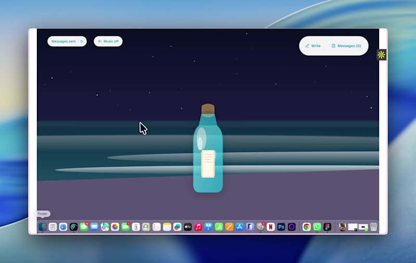Launch Photos from the Dock

[115, 227]
